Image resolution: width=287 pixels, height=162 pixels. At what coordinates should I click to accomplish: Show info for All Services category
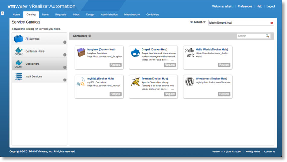(x=65, y=42)
